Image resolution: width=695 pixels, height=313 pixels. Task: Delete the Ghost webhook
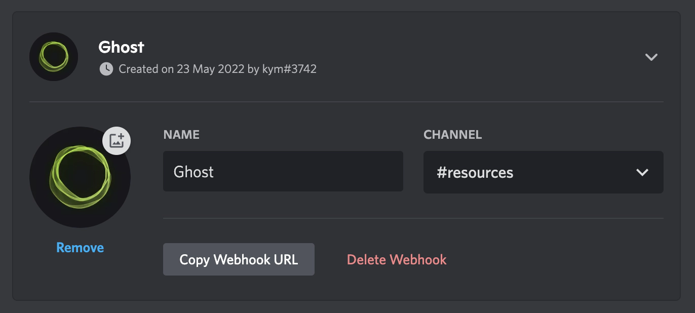pyautogui.click(x=397, y=259)
